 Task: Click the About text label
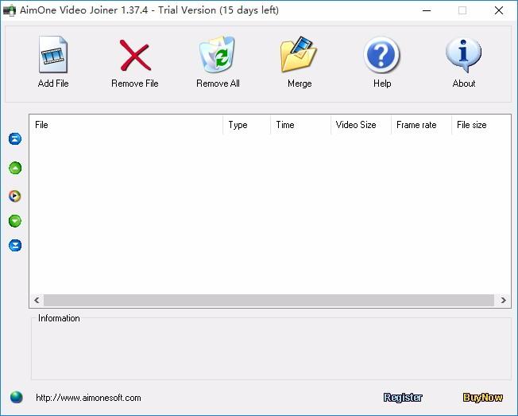coord(464,84)
